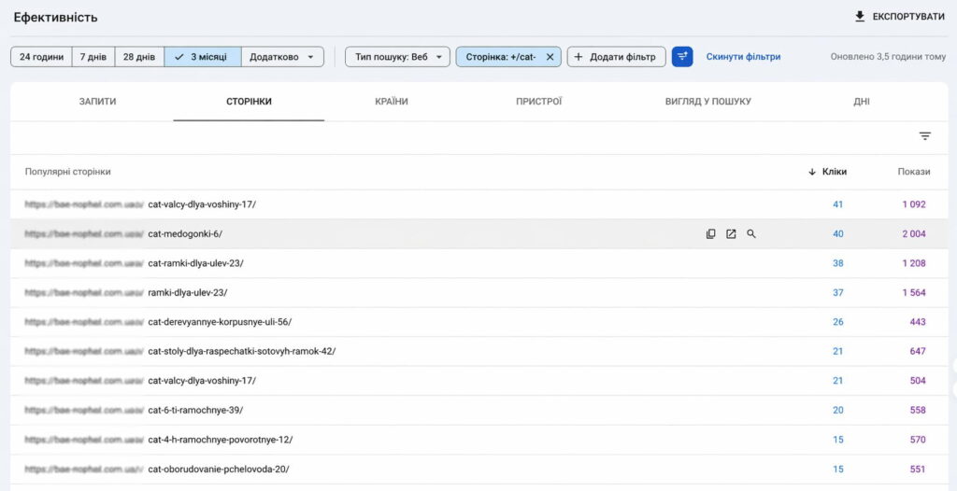Image resolution: width=957 pixels, height=491 pixels.
Task: Sort table by Покази column header
Action: click(913, 172)
